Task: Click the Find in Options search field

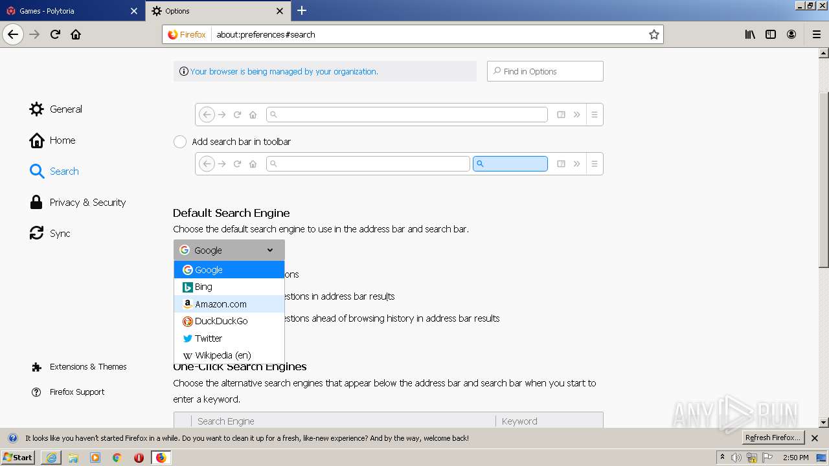Action: pyautogui.click(x=545, y=71)
